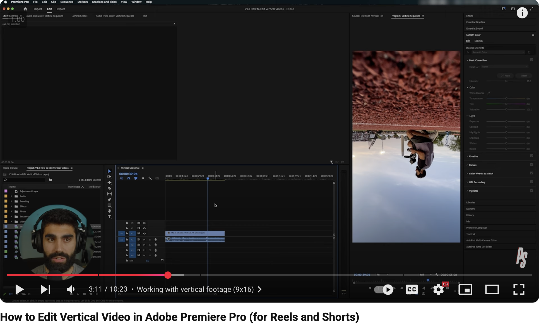
Task: Click the Reset button in Lumetri
Action: coord(524,76)
